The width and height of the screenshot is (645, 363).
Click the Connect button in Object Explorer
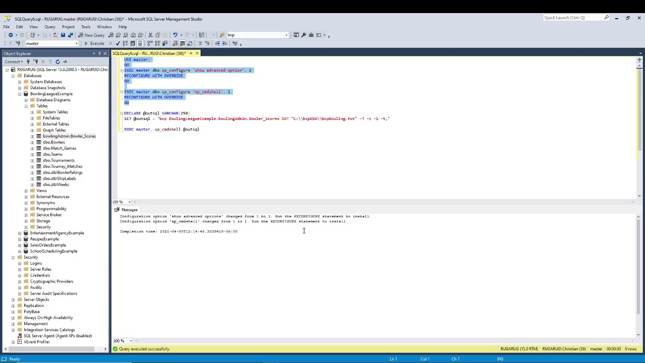pyautogui.click(x=15, y=62)
